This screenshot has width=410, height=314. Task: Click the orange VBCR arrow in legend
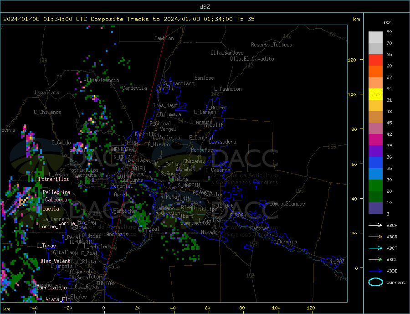click(x=375, y=237)
